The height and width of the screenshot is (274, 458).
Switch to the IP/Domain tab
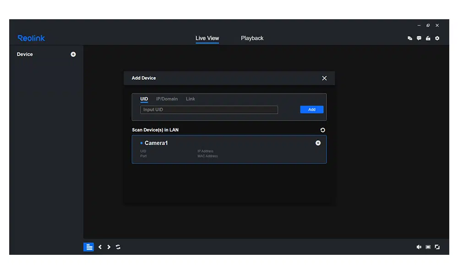[167, 99]
